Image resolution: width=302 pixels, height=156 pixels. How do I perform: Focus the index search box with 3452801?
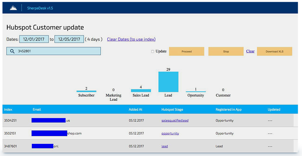(53, 51)
